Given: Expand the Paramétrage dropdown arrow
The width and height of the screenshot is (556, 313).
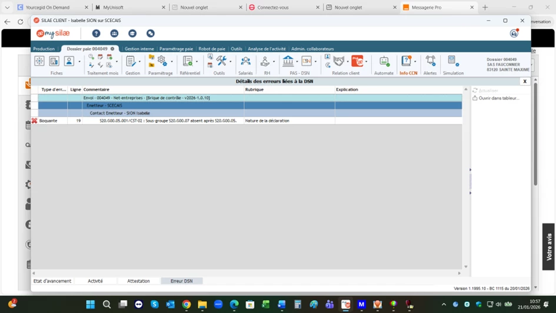Looking at the screenshot, I should (x=172, y=62).
